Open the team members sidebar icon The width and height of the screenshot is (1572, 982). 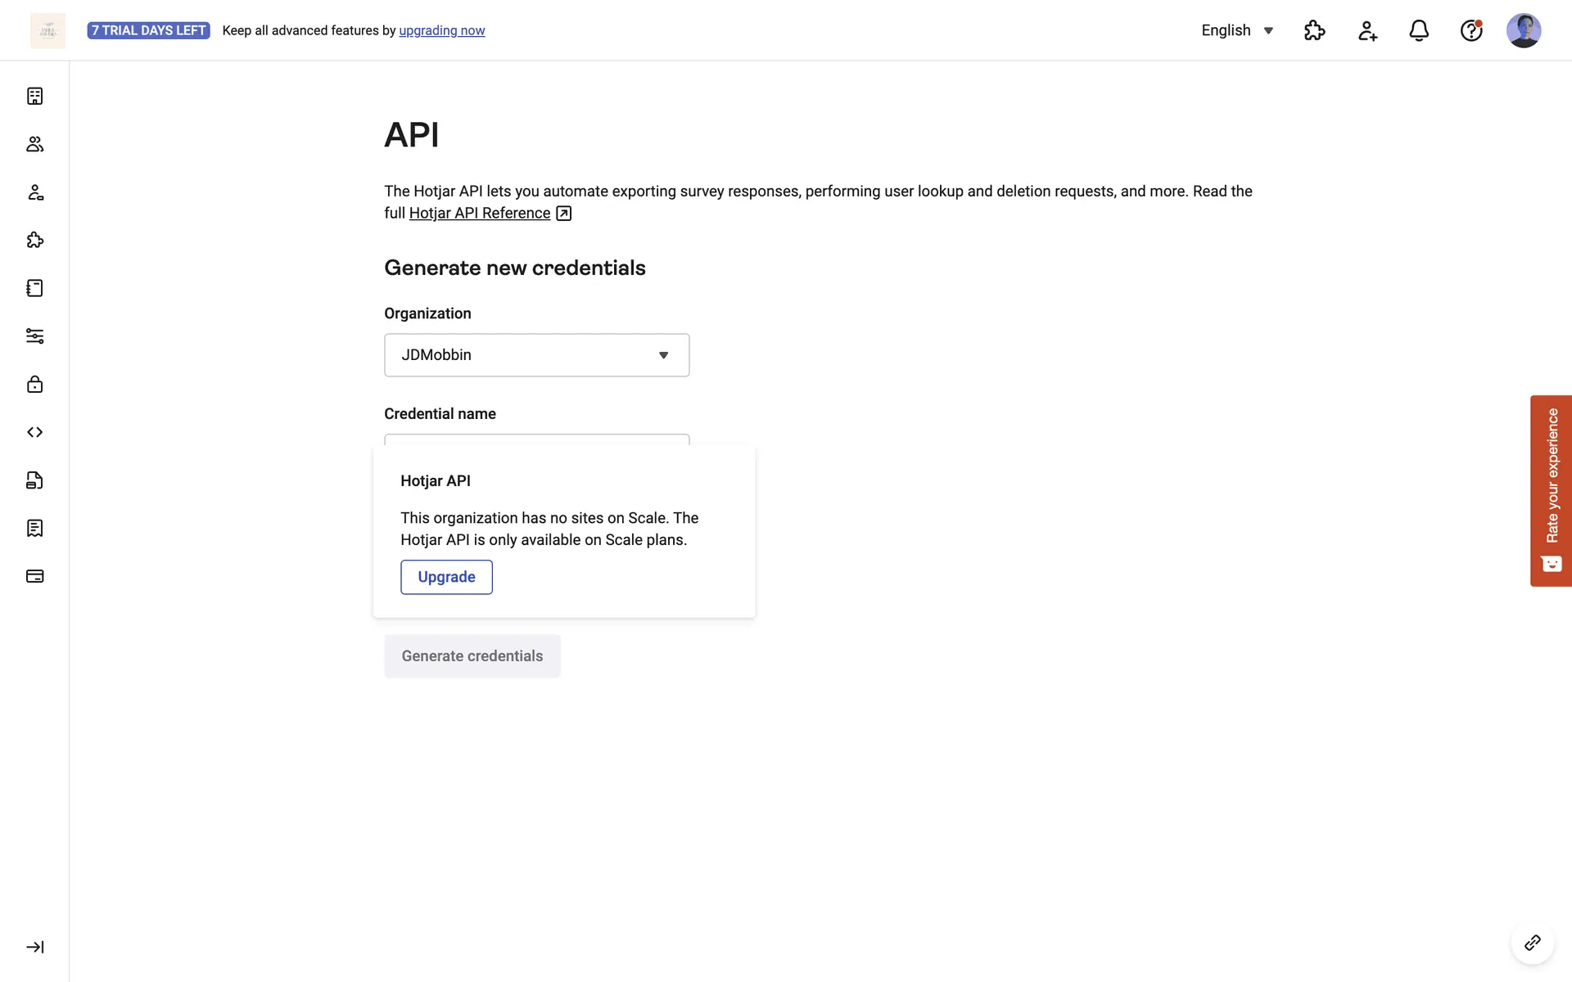(34, 144)
